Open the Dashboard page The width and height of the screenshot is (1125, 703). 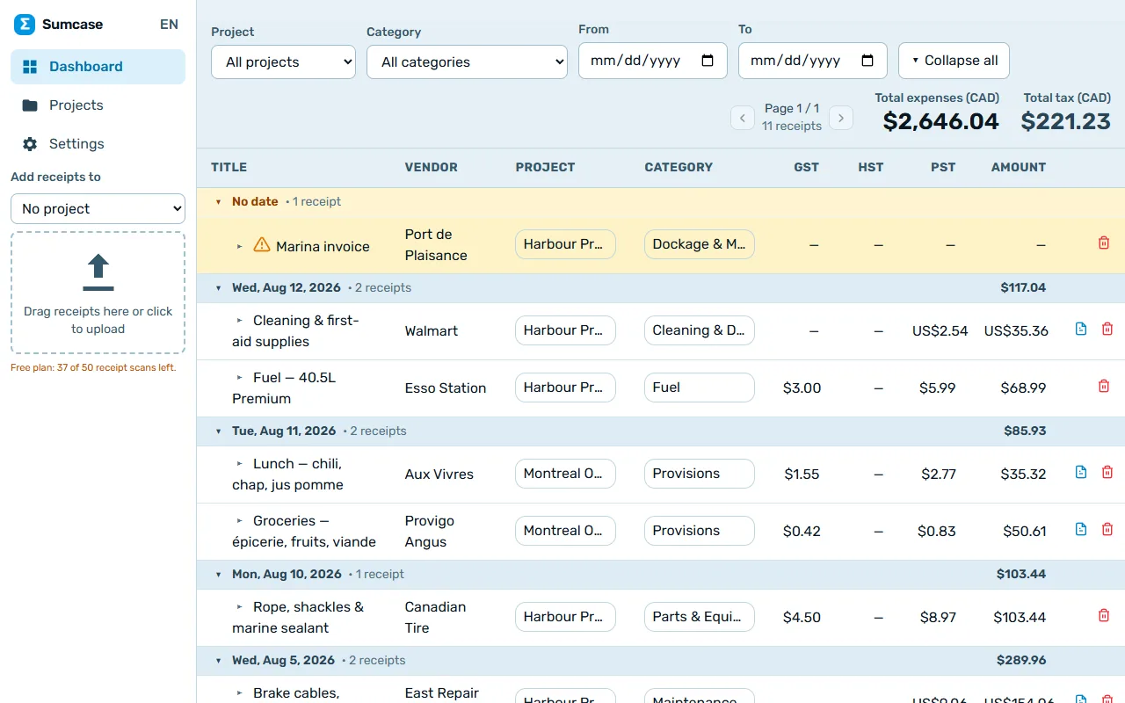(x=98, y=67)
